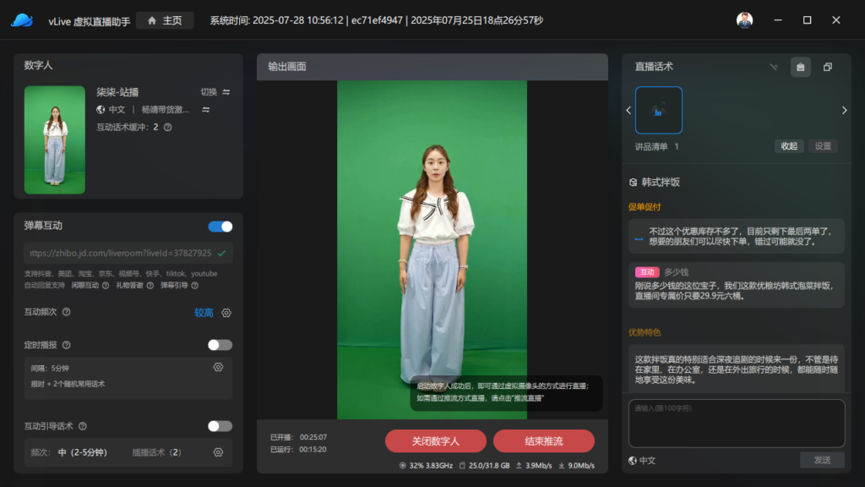Click 切换 to switch the digital human

click(215, 92)
